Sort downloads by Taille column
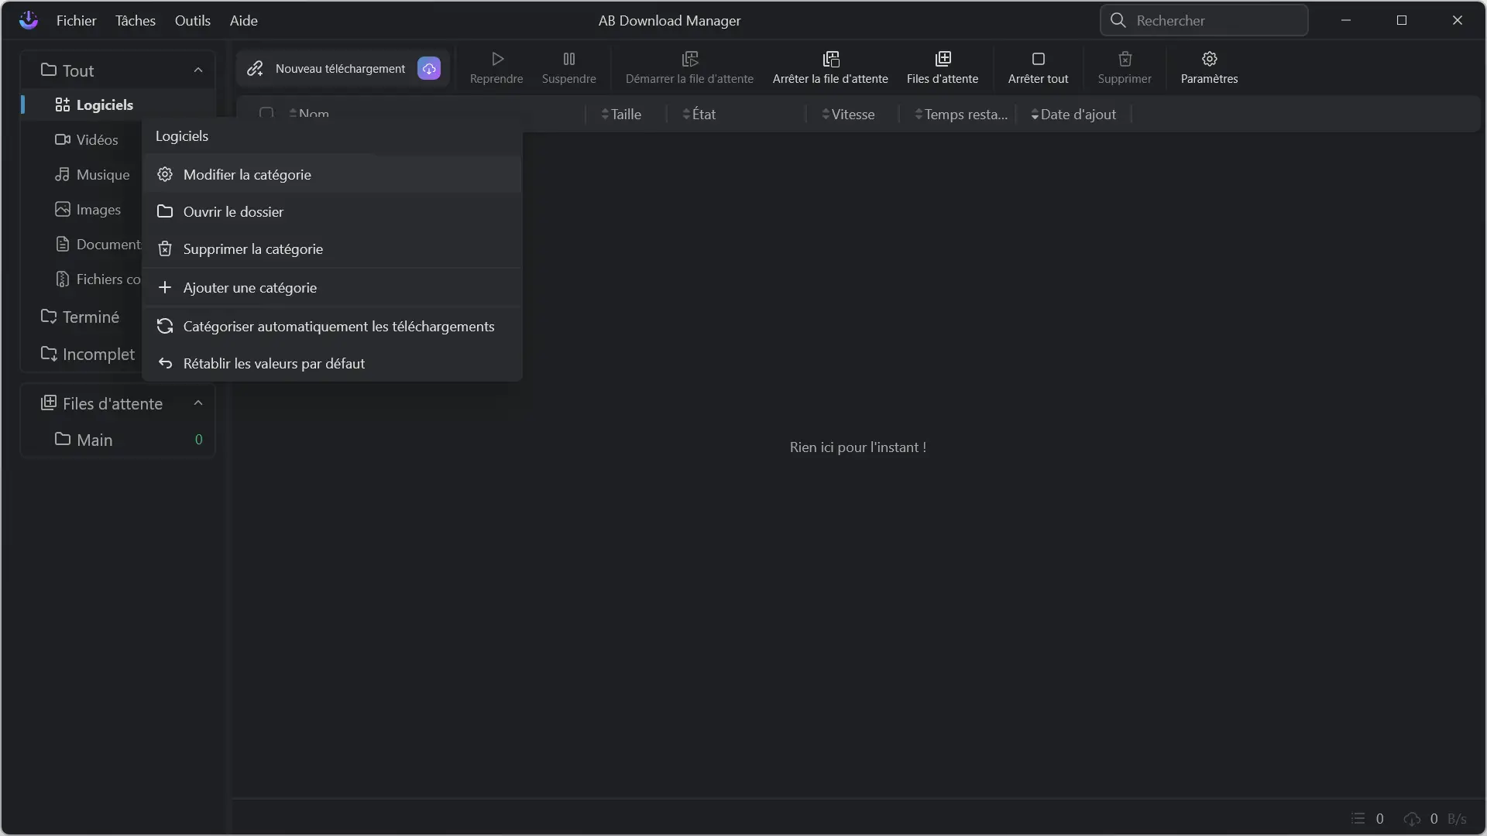The image size is (1487, 836). (x=621, y=115)
